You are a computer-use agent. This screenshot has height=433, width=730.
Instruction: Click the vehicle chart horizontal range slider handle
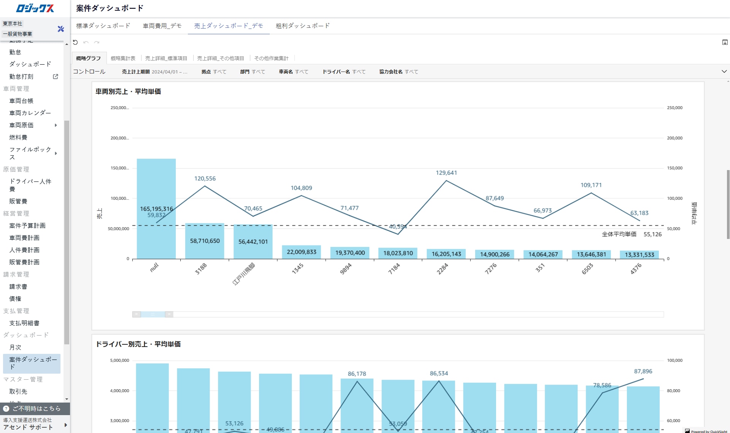point(153,314)
